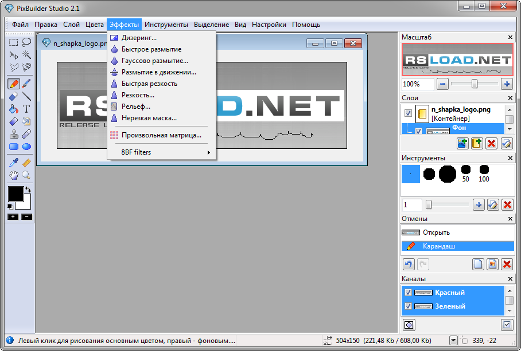Select the healing bandage tool
The height and width of the screenshot is (351, 521).
[26, 134]
